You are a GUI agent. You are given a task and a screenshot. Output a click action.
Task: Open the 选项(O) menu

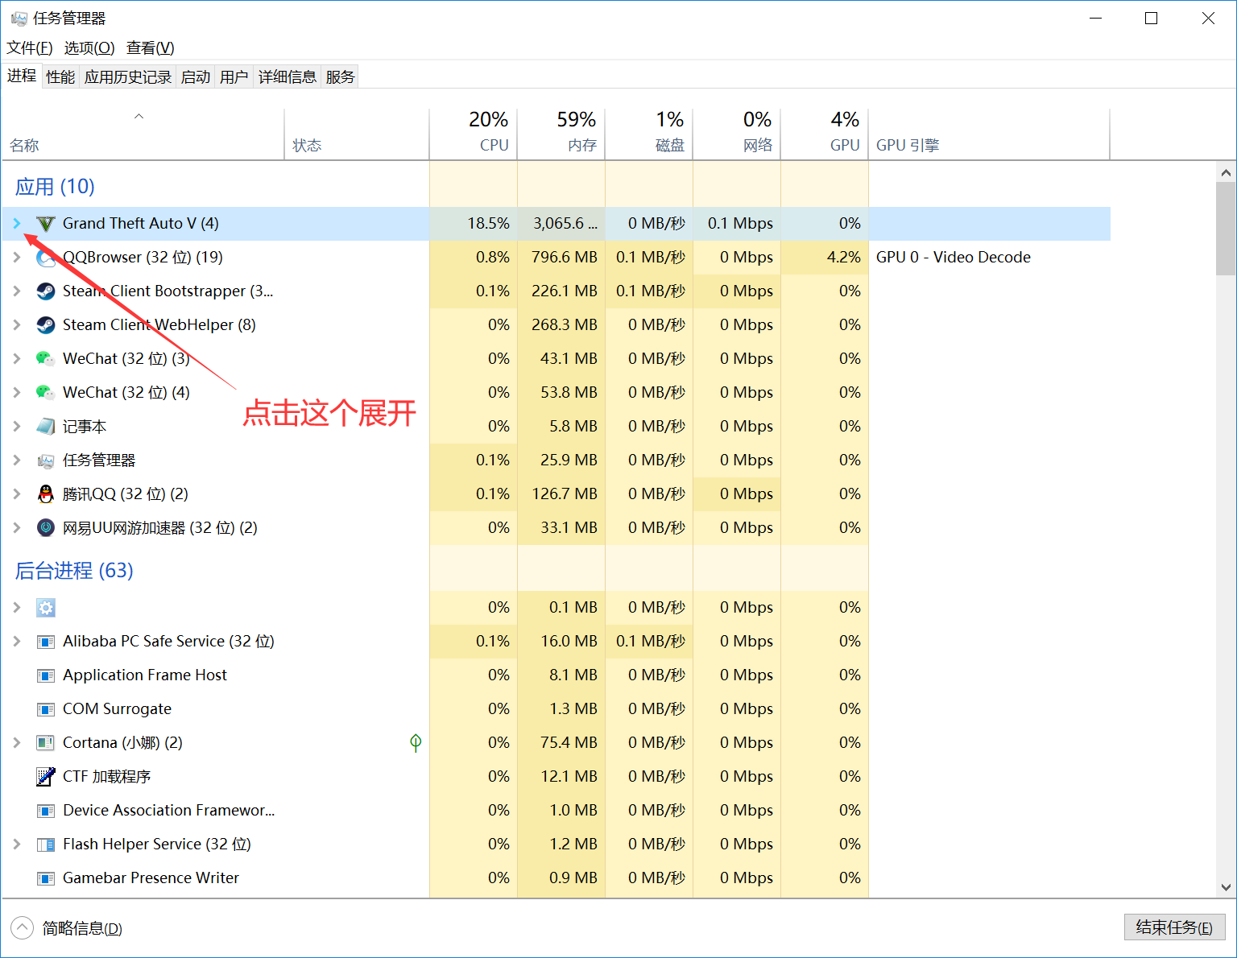[x=89, y=47]
